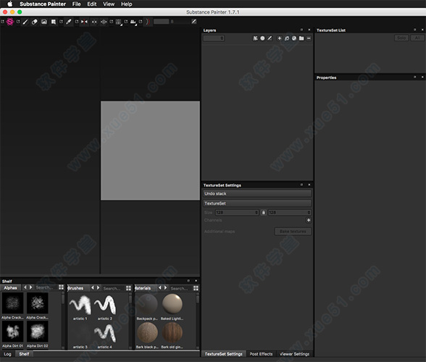Open the Edit menu
This screenshot has height=362, width=426.
92,4
